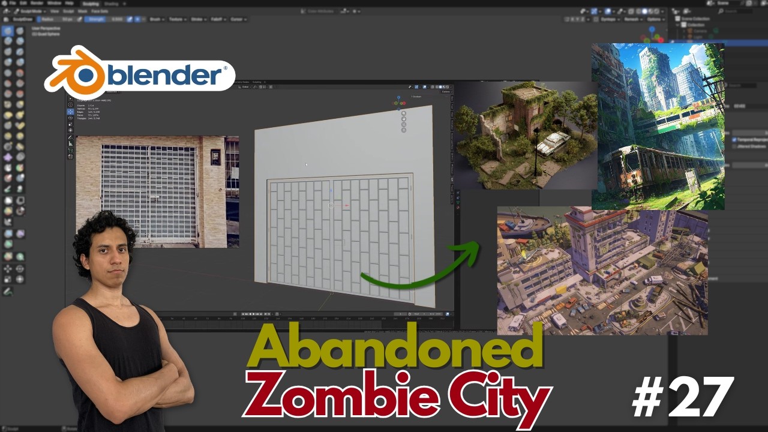Screen dimensions: 768x432
Task: Toggle the Dyntopo checkbox
Action: [596, 19]
